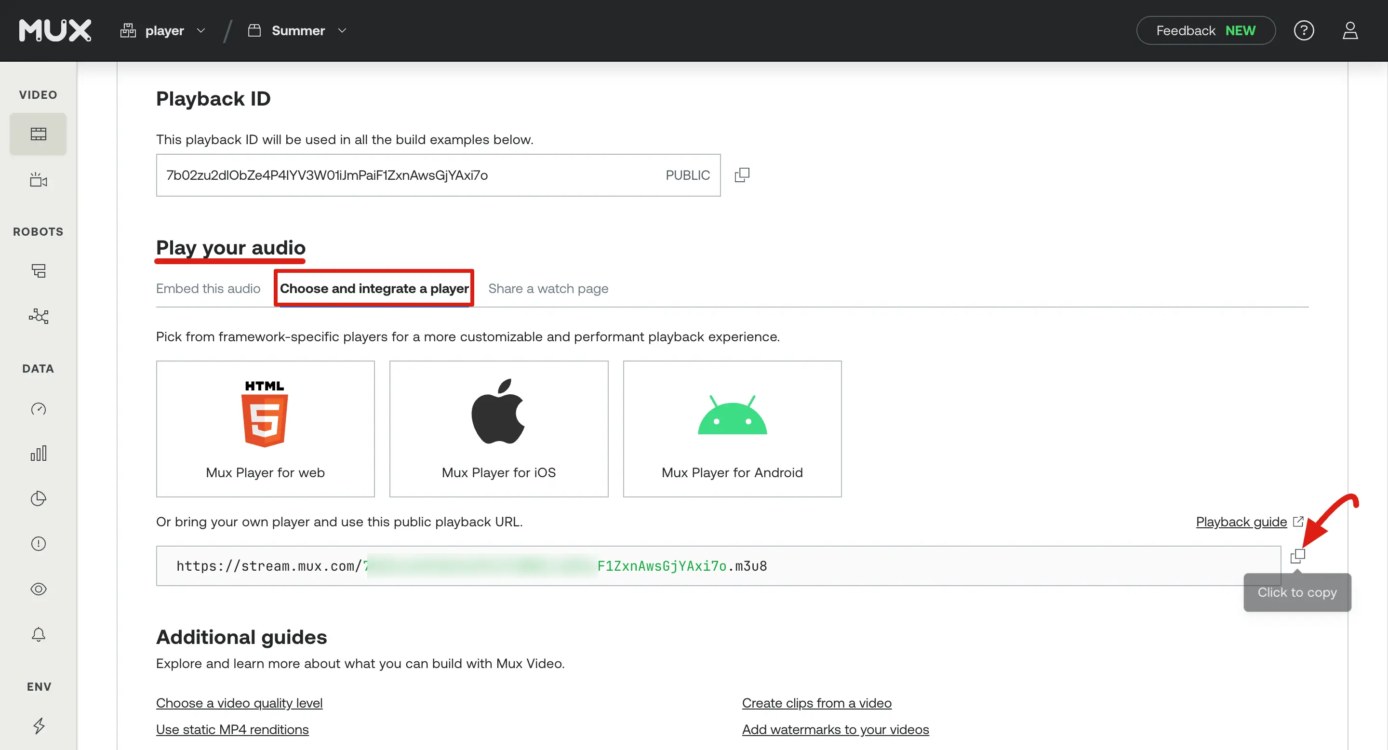Screen dimensions: 1388x750
Task: Click the Mux logo
Action: pyautogui.click(x=55, y=30)
